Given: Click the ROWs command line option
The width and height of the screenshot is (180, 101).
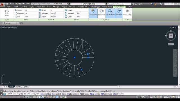Looking at the screenshot, I should [92, 94].
